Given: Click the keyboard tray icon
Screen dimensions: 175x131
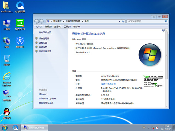Looking at the screenshot, I should pos(144,128).
